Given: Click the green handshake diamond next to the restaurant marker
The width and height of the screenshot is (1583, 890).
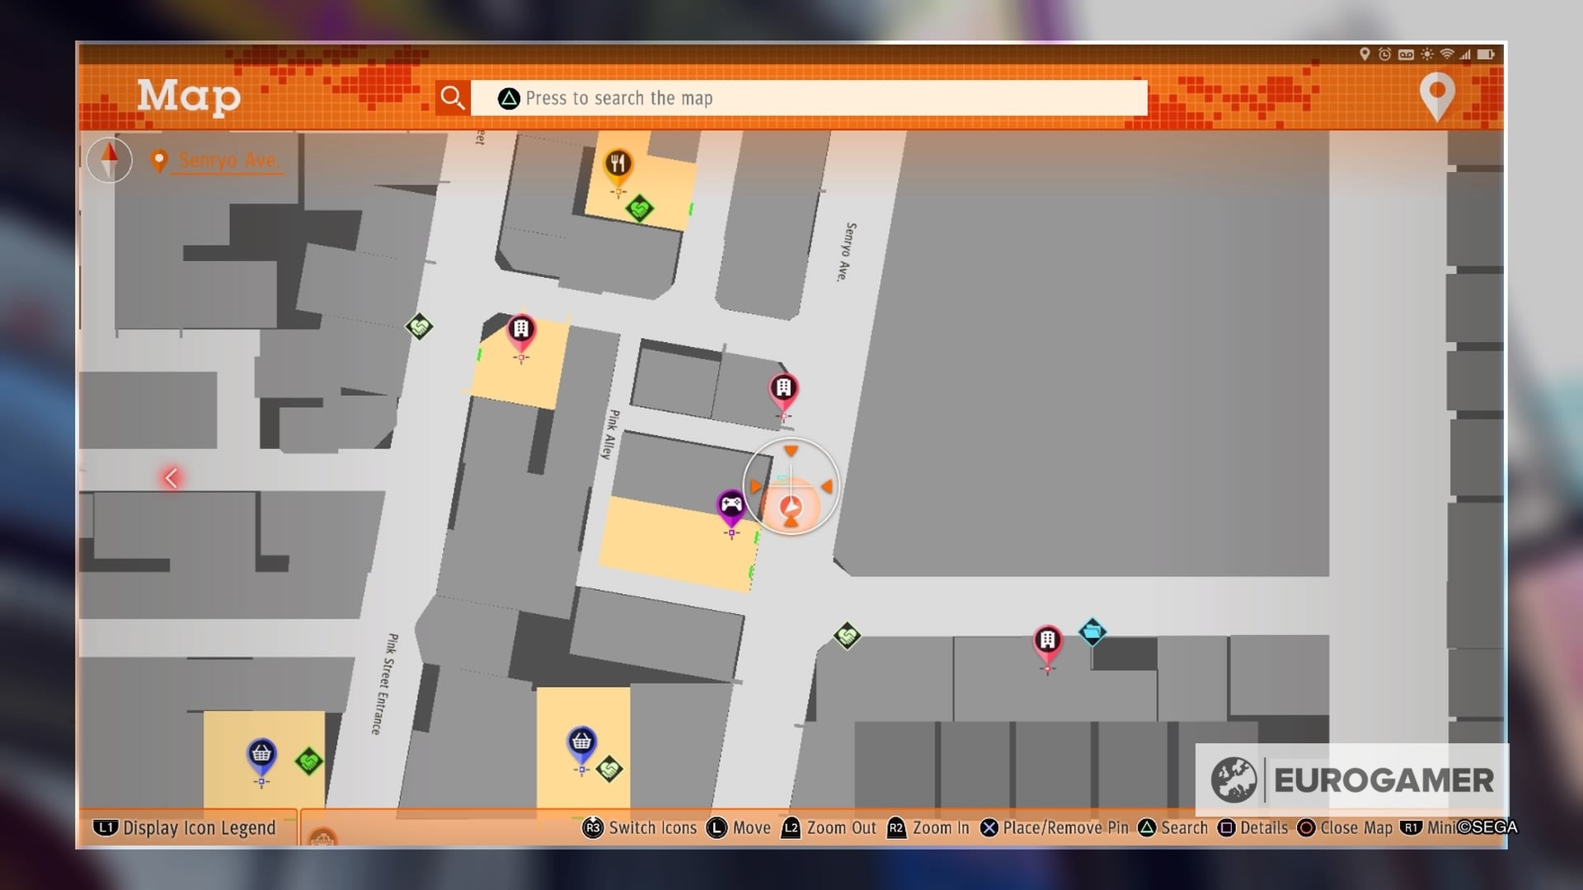Looking at the screenshot, I should pyautogui.click(x=640, y=208).
